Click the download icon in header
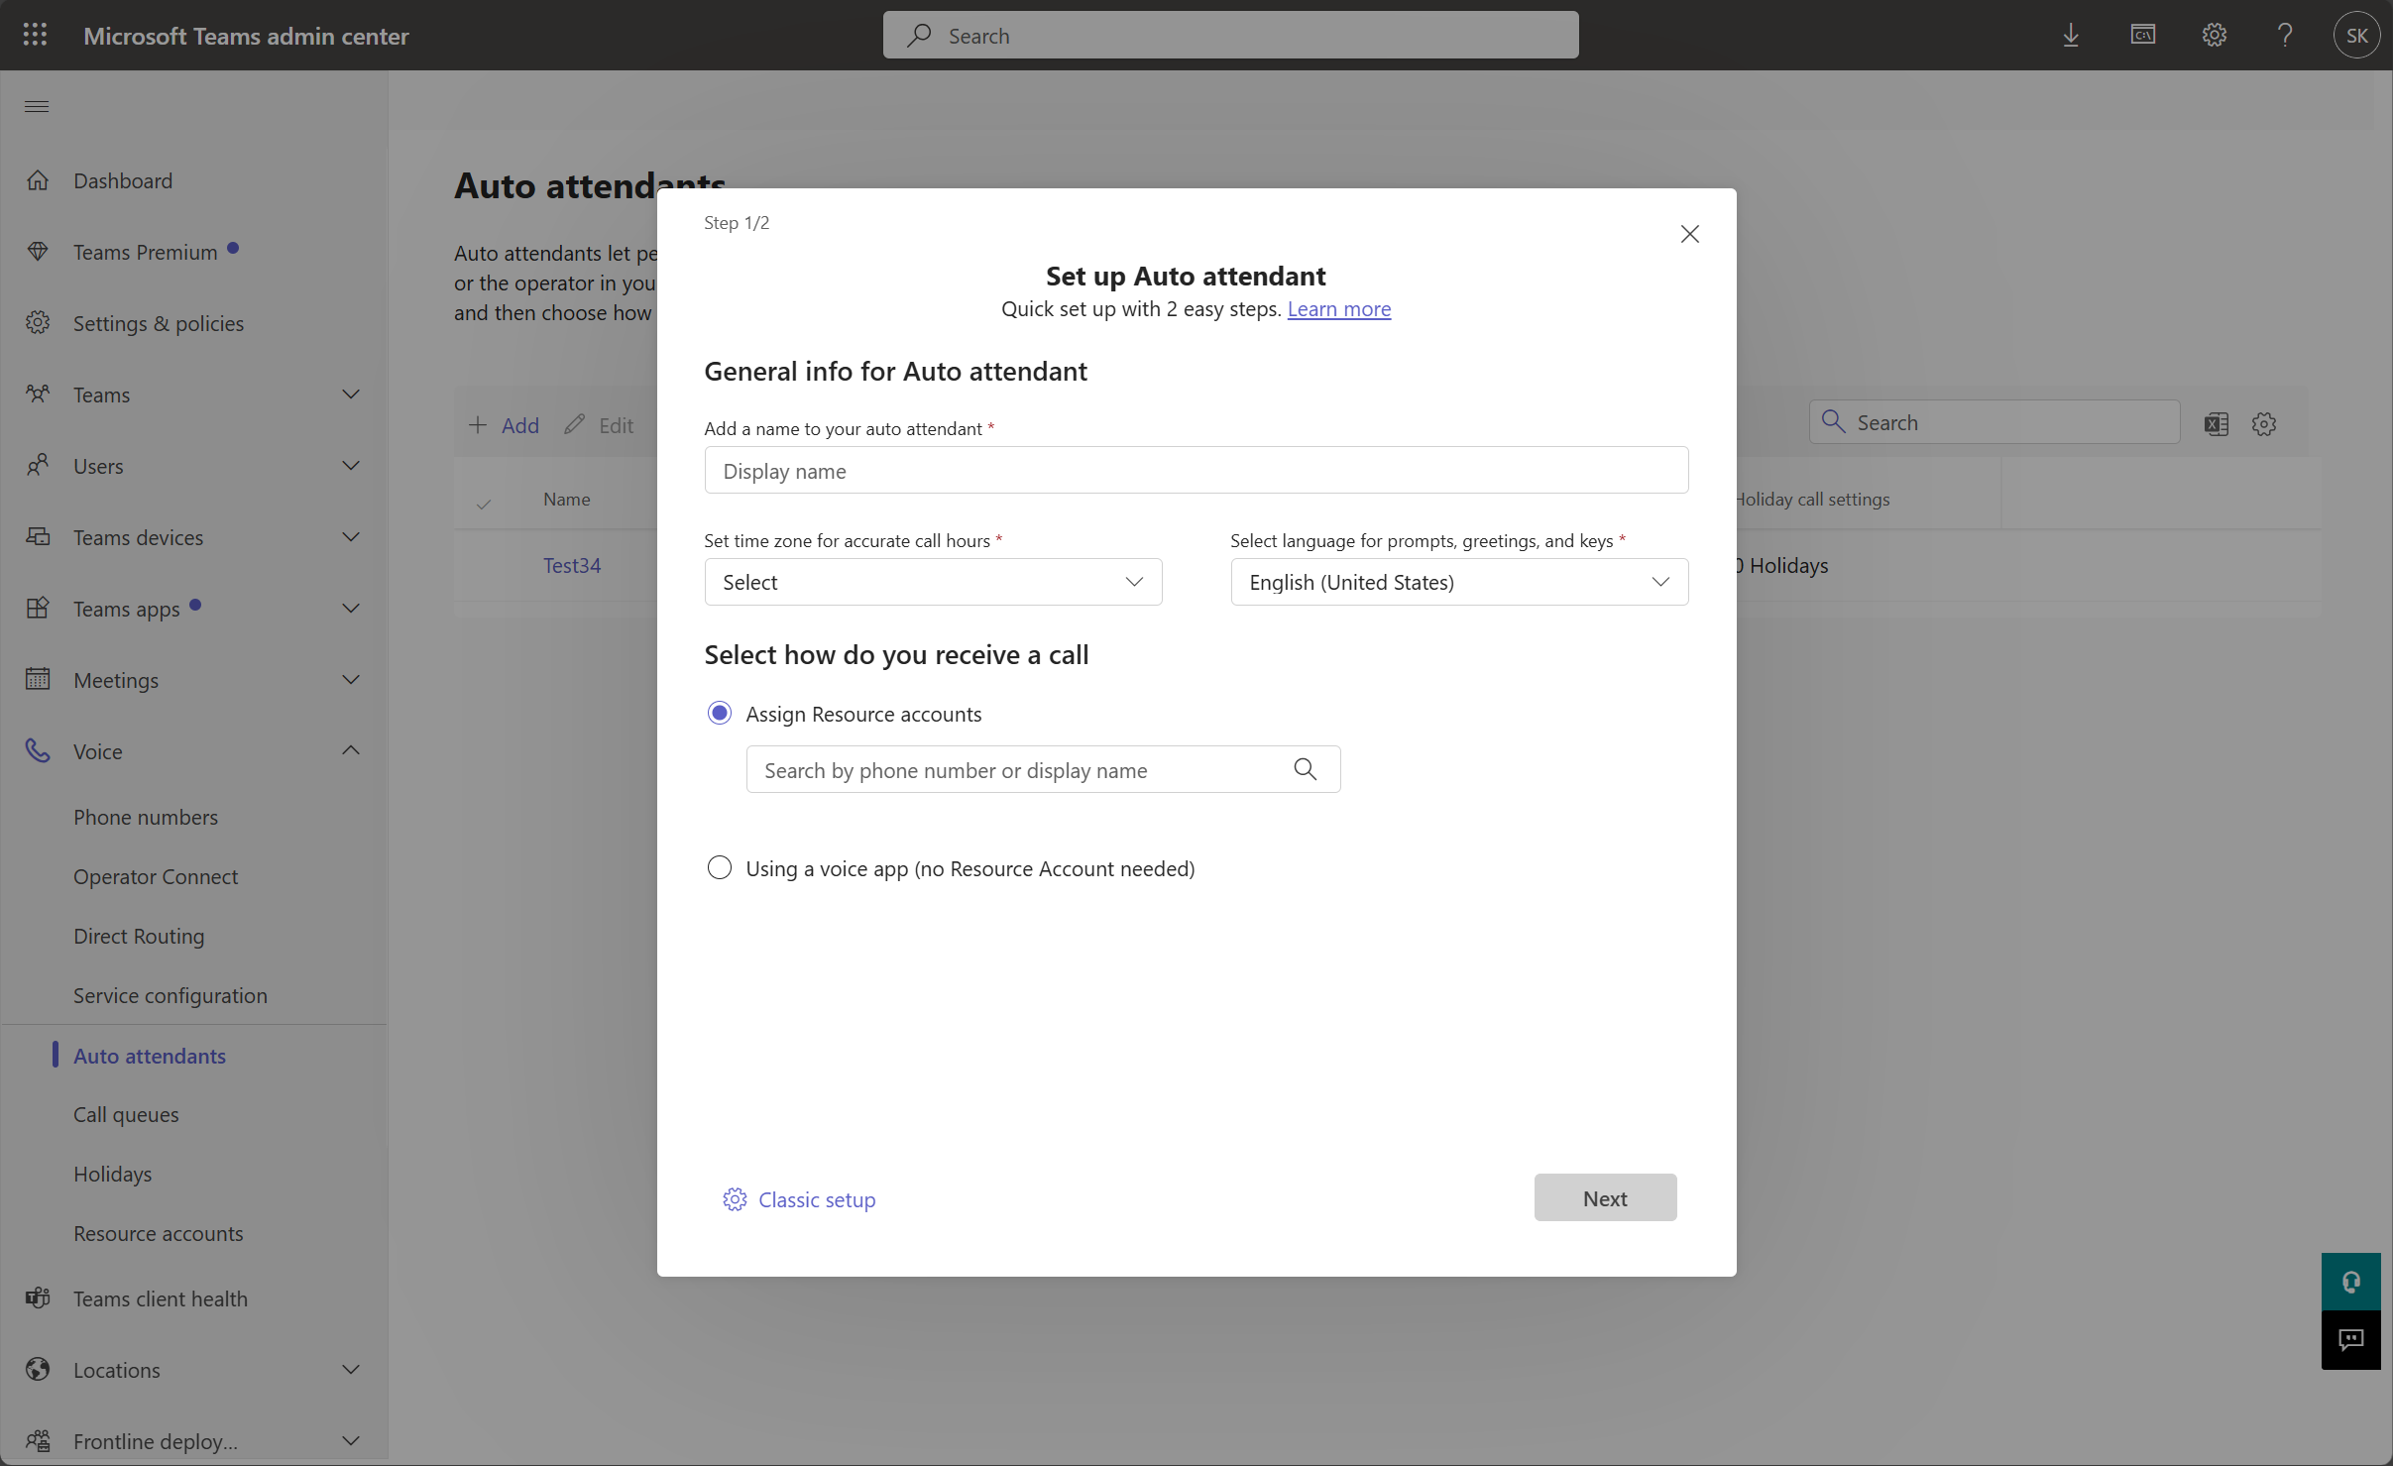Viewport: 2393px width, 1466px height. pyautogui.click(x=2071, y=36)
